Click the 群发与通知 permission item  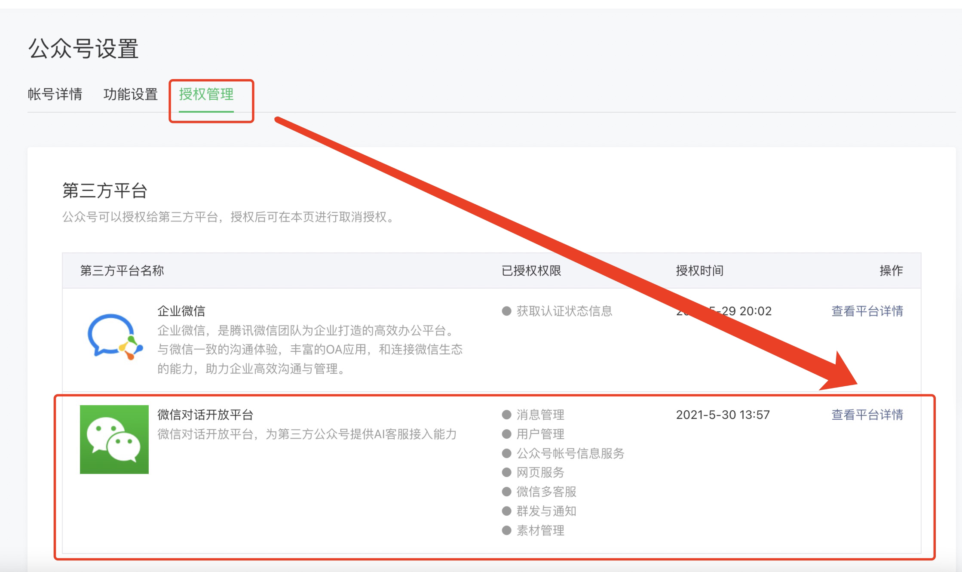click(x=546, y=511)
